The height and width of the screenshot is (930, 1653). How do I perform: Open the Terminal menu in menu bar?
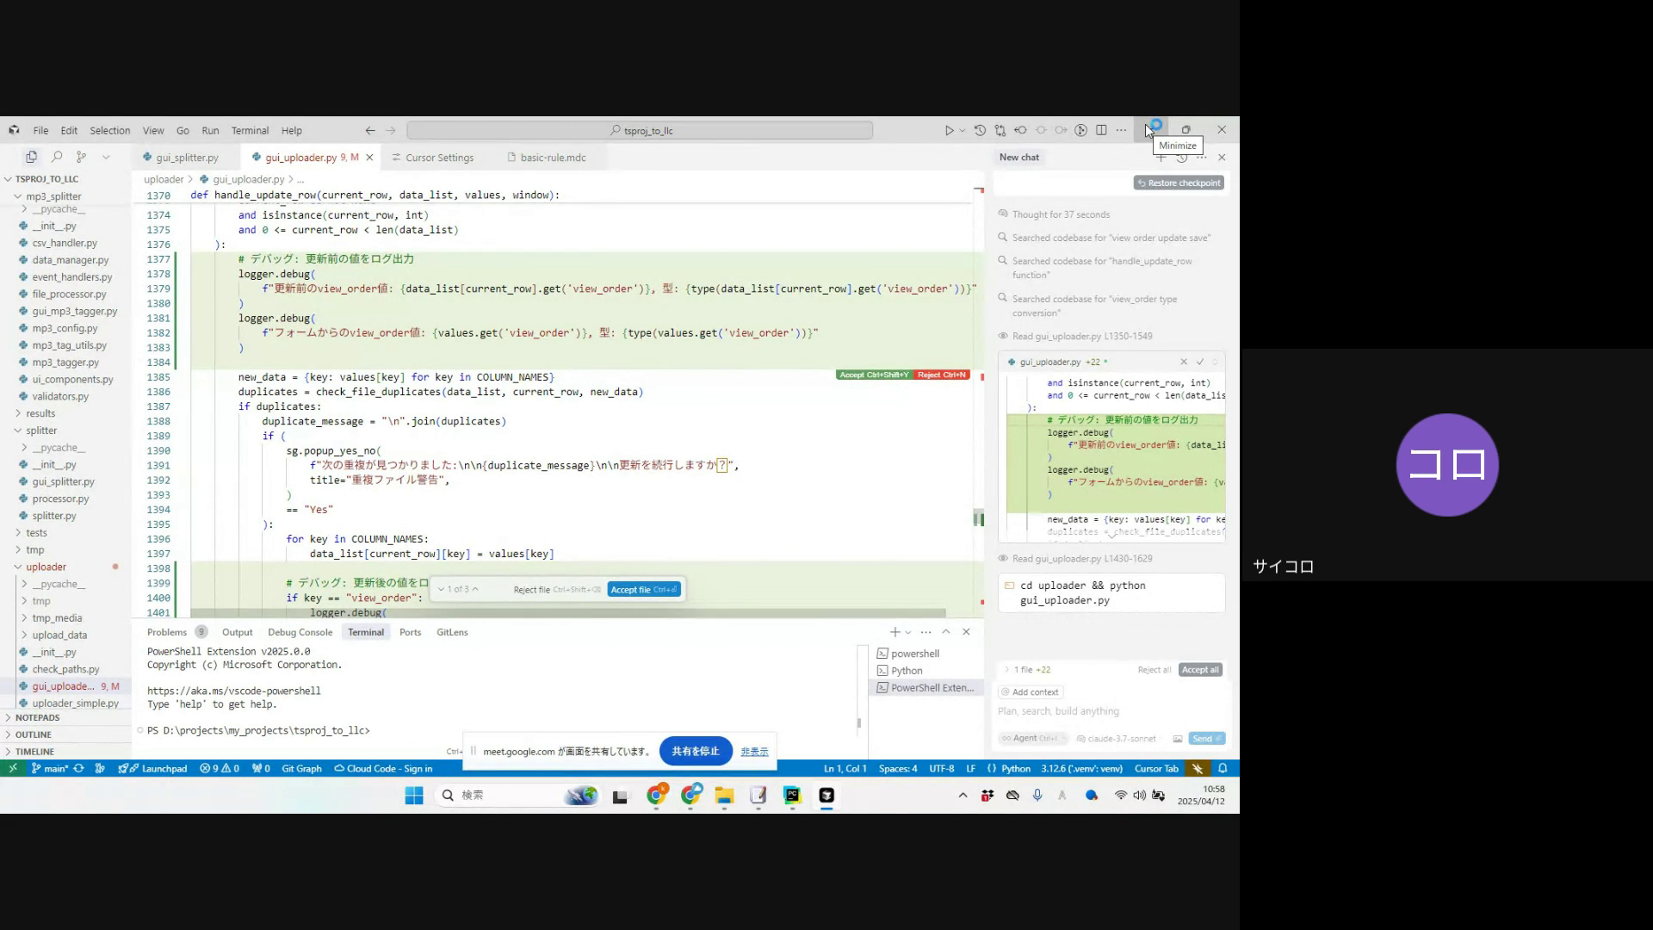coord(250,131)
